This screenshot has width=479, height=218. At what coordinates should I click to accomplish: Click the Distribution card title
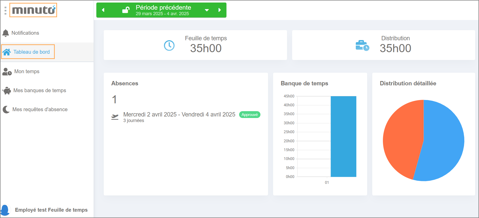pos(396,38)
